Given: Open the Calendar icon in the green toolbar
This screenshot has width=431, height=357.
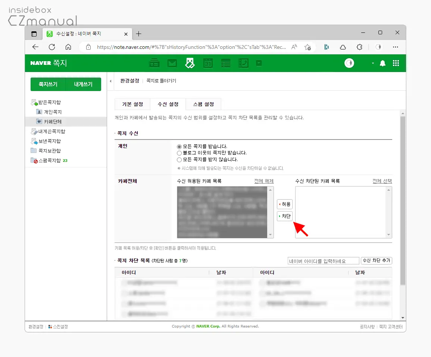Looking at the screenshot, I should click(x=208, y=63).
